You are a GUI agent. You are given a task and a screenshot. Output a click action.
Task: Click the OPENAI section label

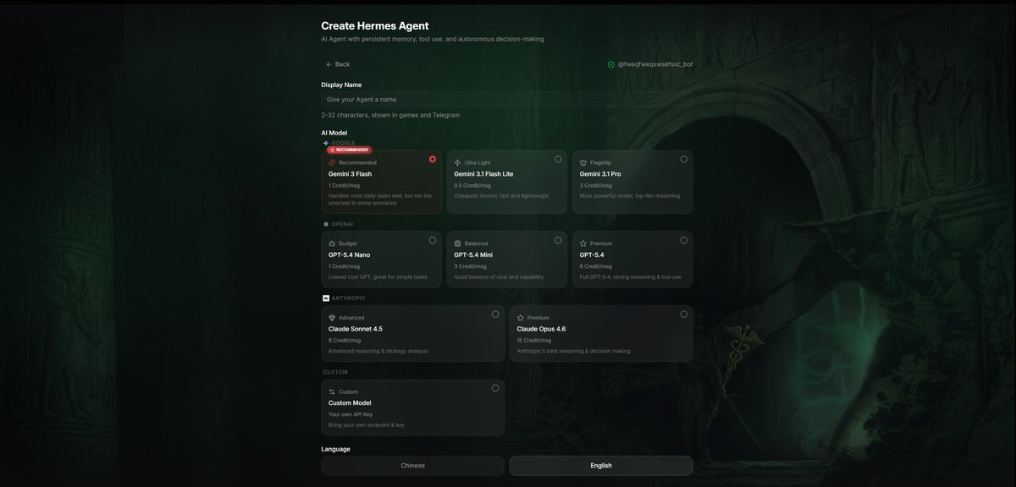(x=343, y=224)
